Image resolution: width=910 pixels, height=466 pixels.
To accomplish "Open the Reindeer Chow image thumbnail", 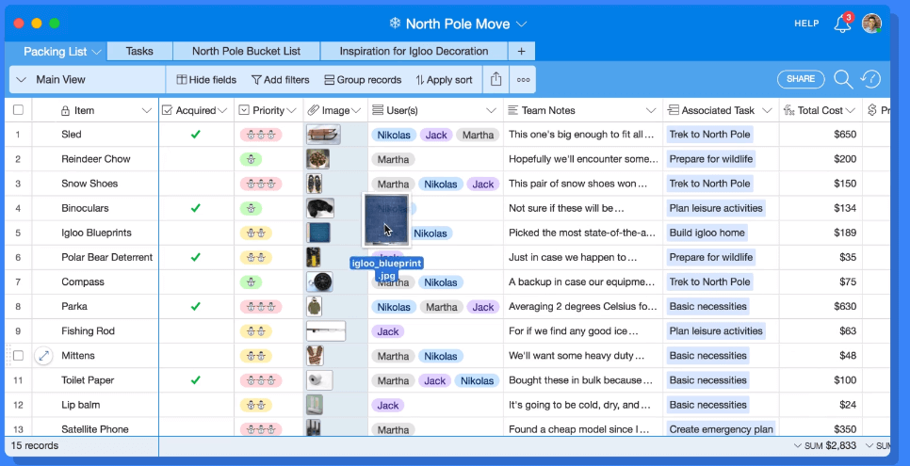I will pyautogui.click(x=318, y=159).
